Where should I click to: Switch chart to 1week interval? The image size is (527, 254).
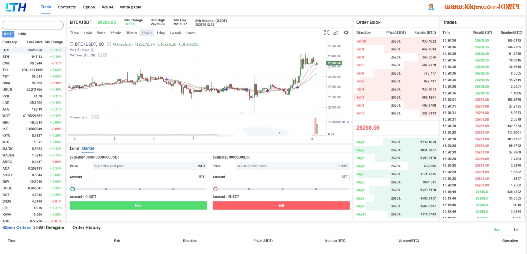[x=175, y=33]
